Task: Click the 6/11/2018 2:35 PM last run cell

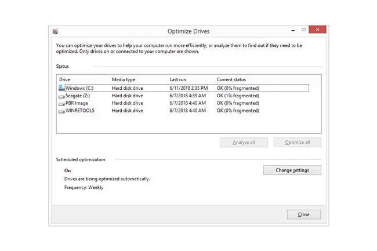Action: point(188,88)
